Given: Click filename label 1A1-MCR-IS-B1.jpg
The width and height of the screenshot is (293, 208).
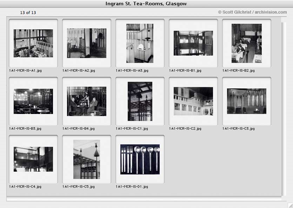Looking at the screenshot, I should pyautogui.click(x=185, y=71).
